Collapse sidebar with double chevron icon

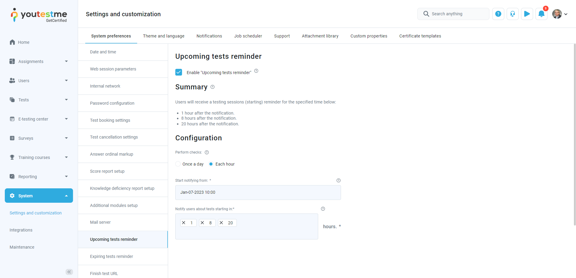click(x=69, y=272)
